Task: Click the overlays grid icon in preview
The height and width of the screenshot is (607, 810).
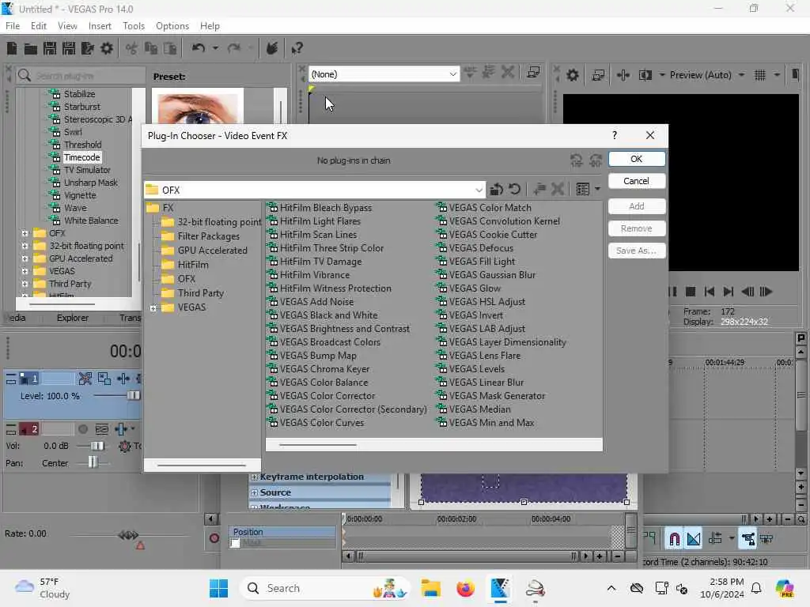Action: [x=760, y=75]
